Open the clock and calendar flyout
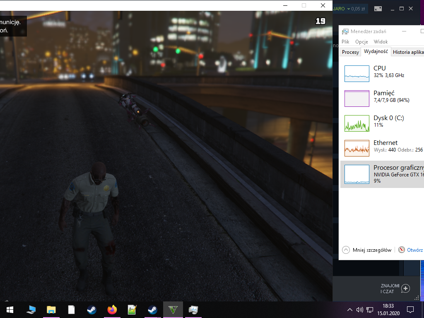Screen dimensions: 424x318 [388, 310]
